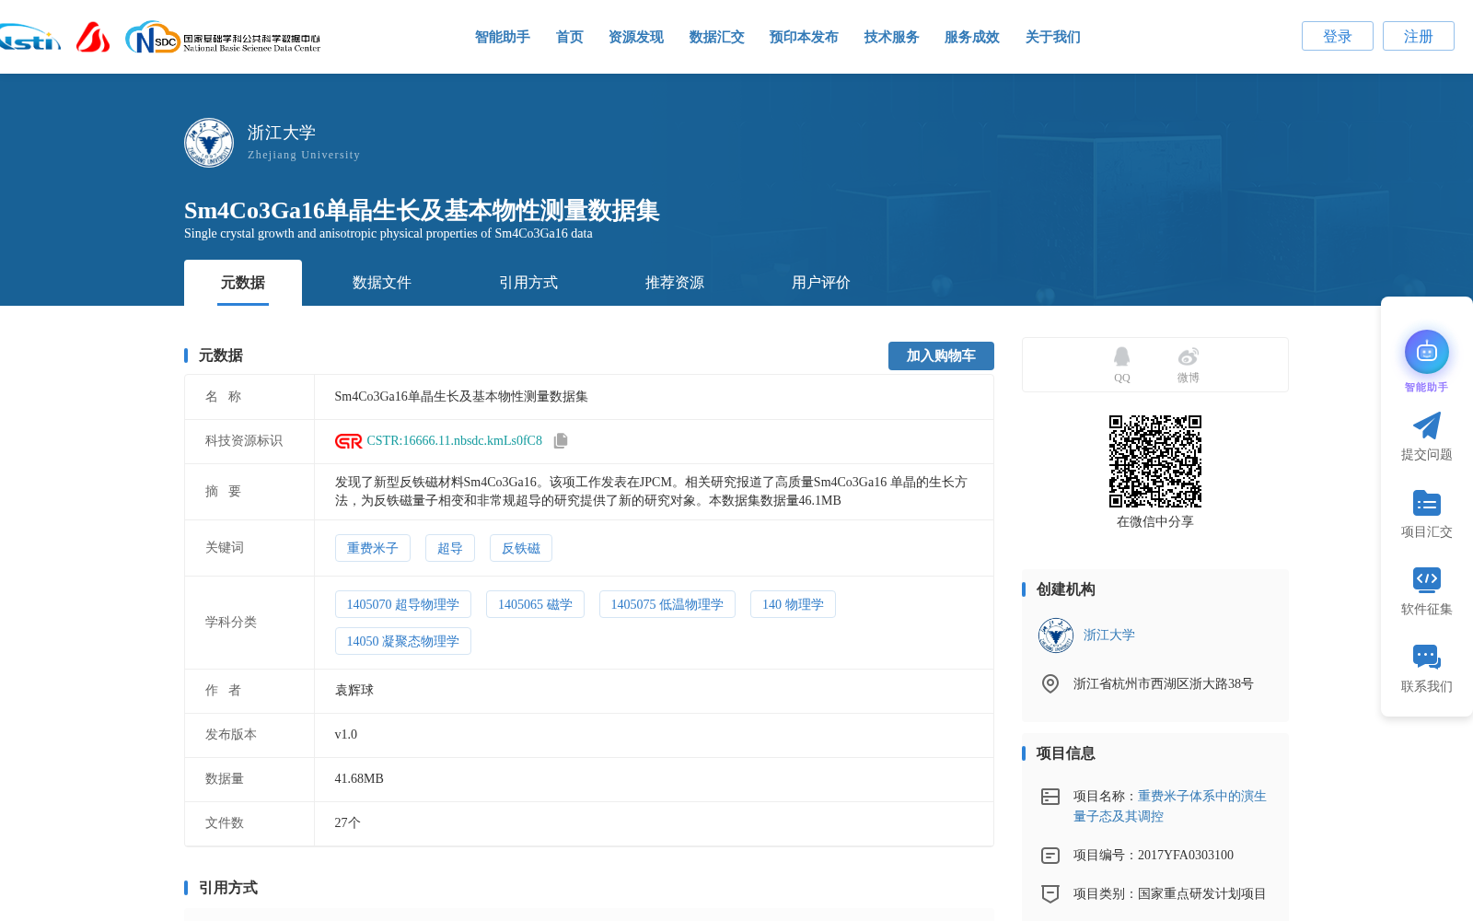1473x921 pixels.
Task: Open 资源发现 menu item
Action: [x=636, y=37]
